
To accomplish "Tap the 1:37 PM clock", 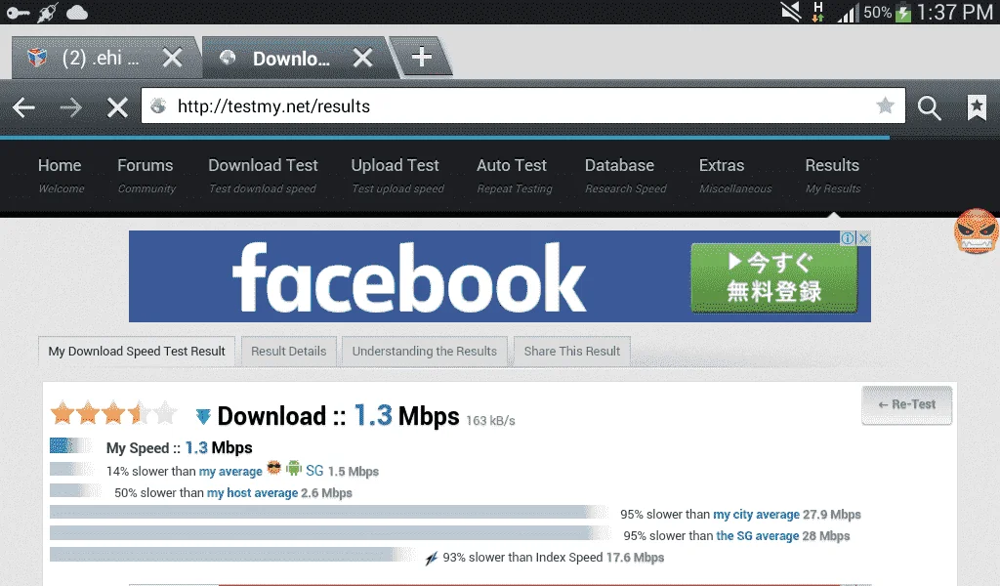I will pyautogui.click(x=955, y=12).
